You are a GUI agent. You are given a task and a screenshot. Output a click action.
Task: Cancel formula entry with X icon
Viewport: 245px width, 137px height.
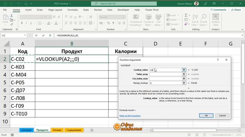[x=36, y=35]
